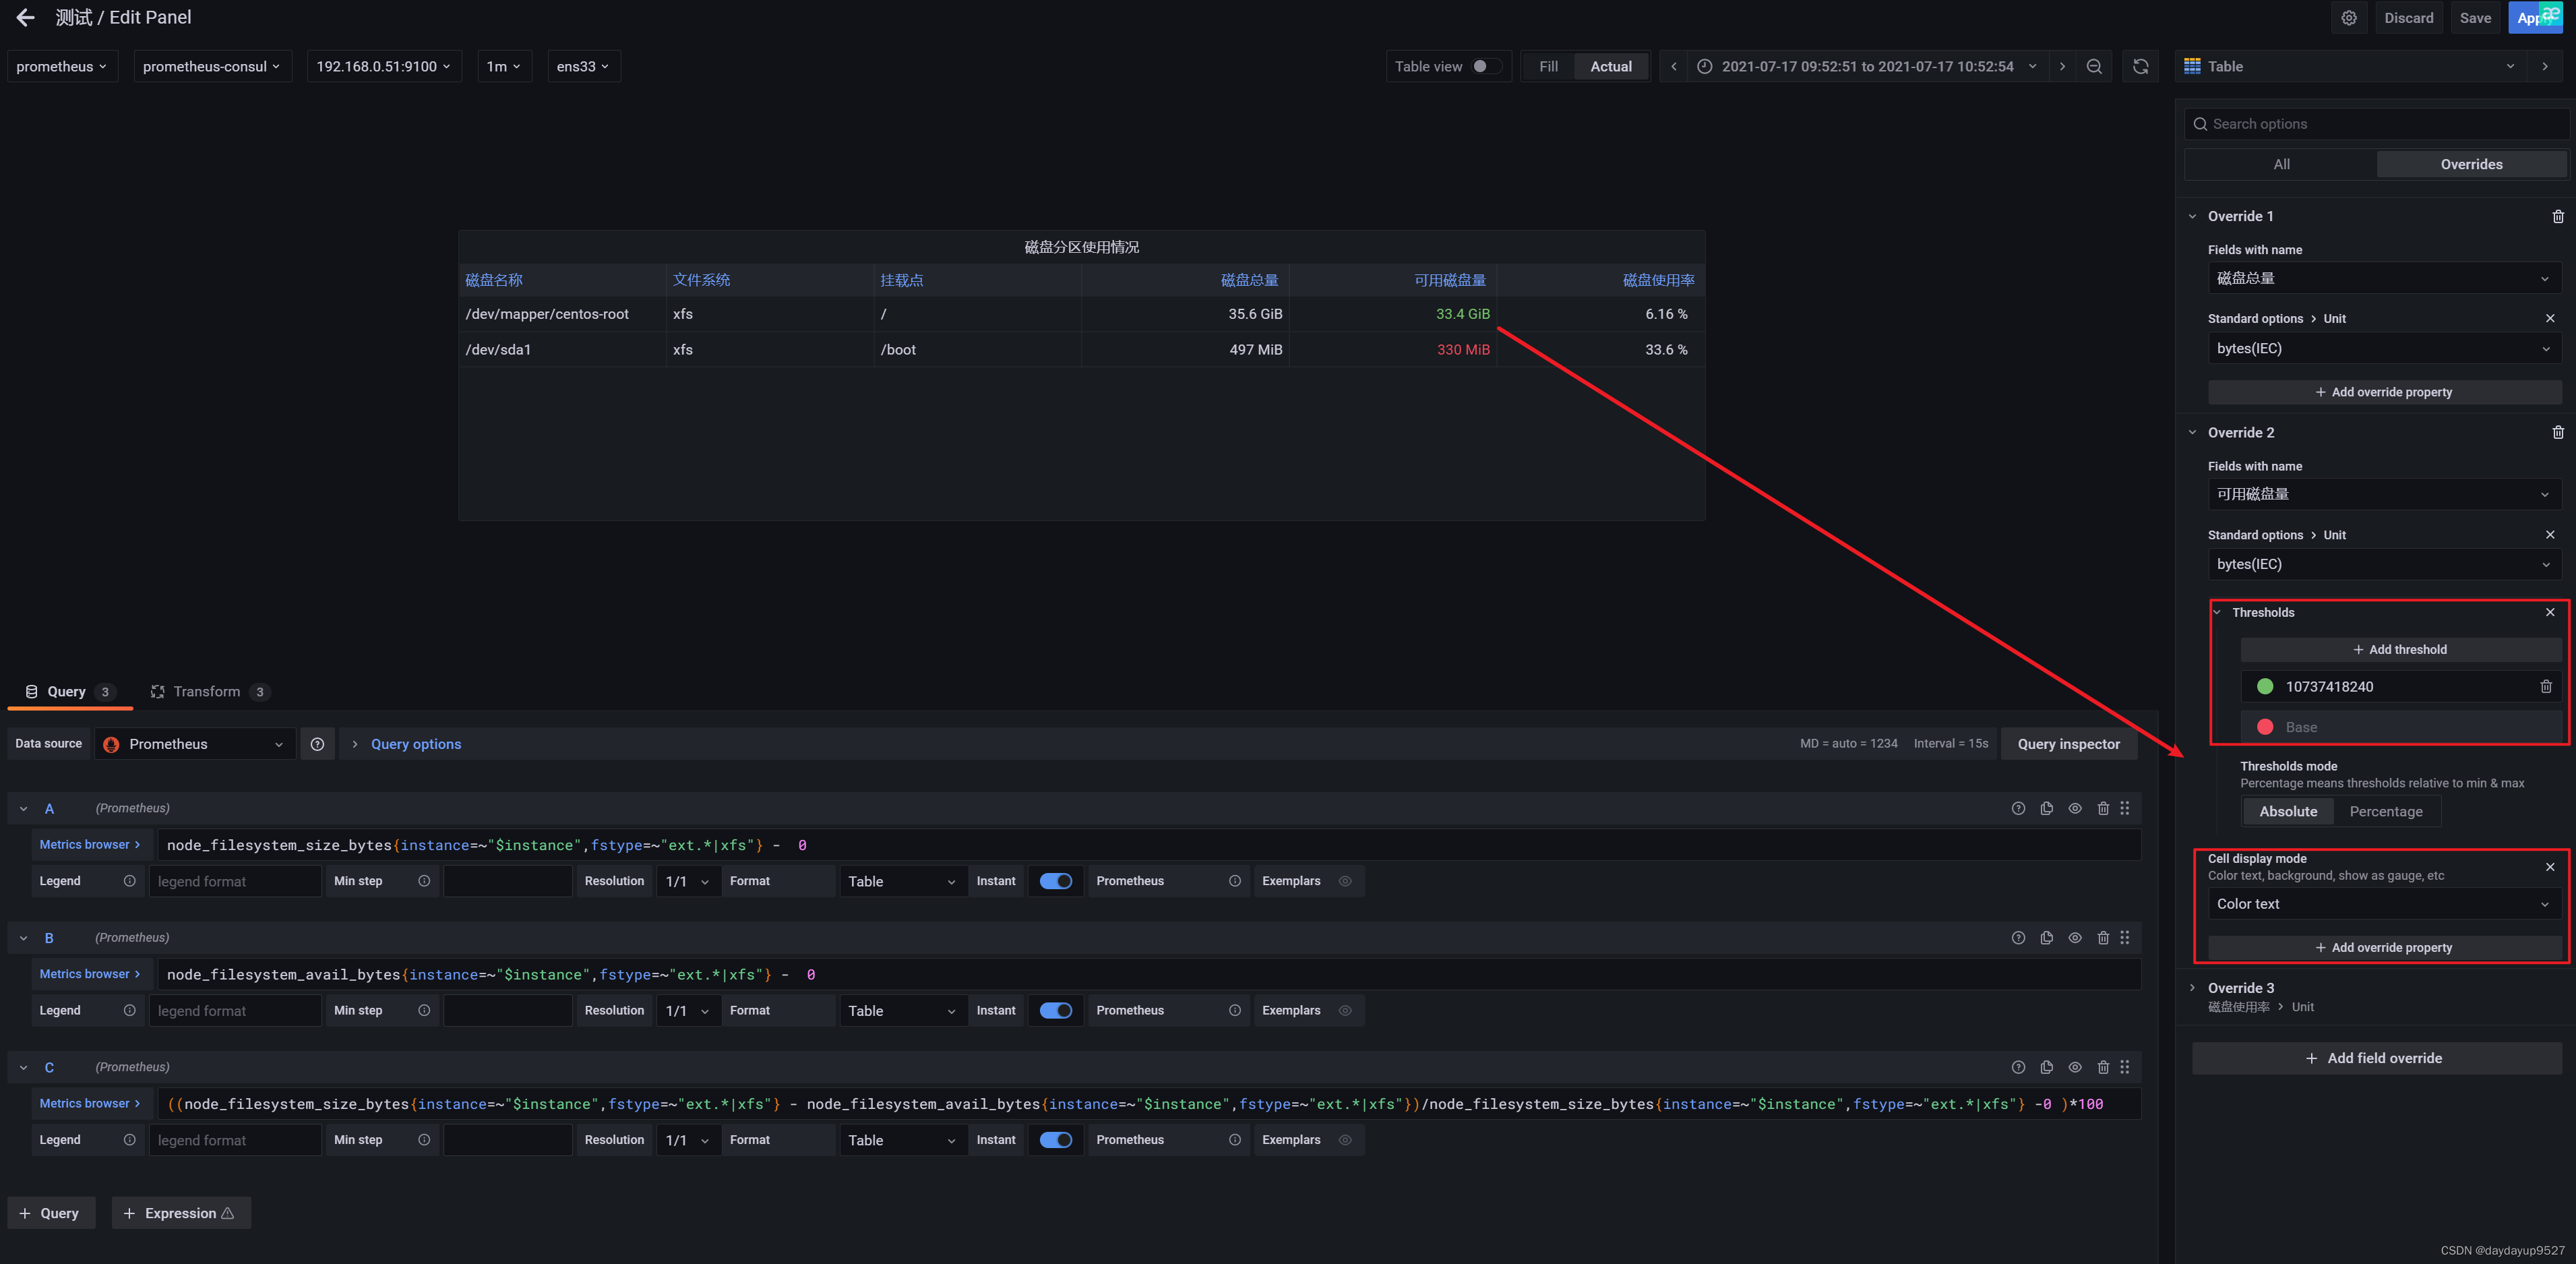Delete Override 1 with trash icon
Screen dimensions: 2576x1264
coord(2558,216)
